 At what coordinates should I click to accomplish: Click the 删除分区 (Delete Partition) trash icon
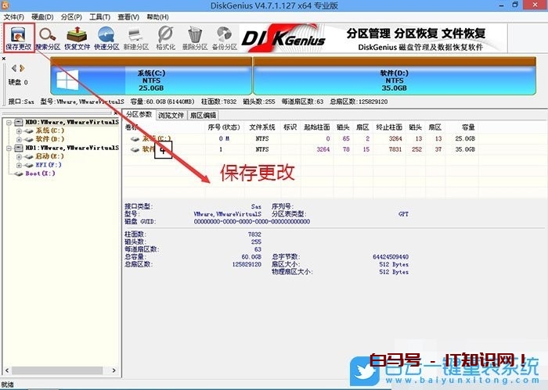[195, 37]
